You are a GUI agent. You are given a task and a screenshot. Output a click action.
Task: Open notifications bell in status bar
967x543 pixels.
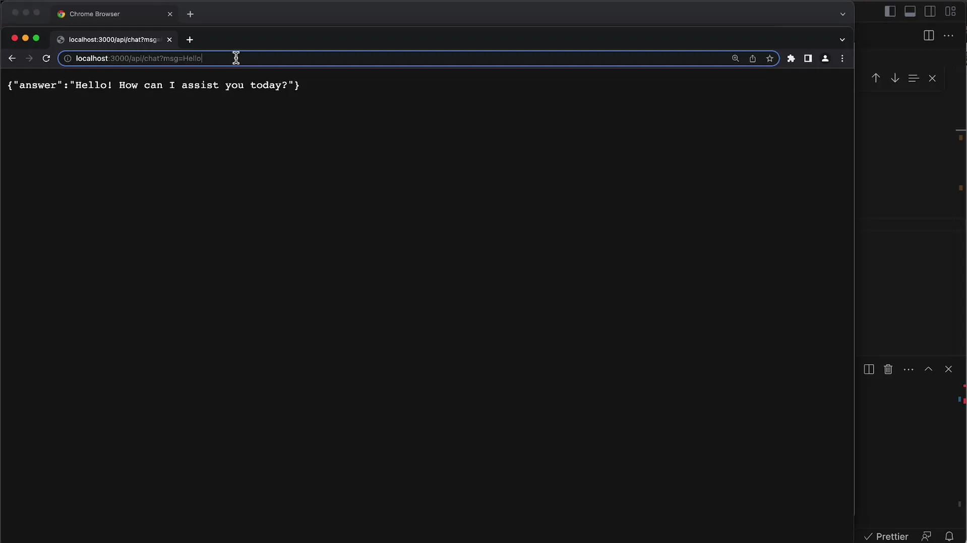coord(949,536)
